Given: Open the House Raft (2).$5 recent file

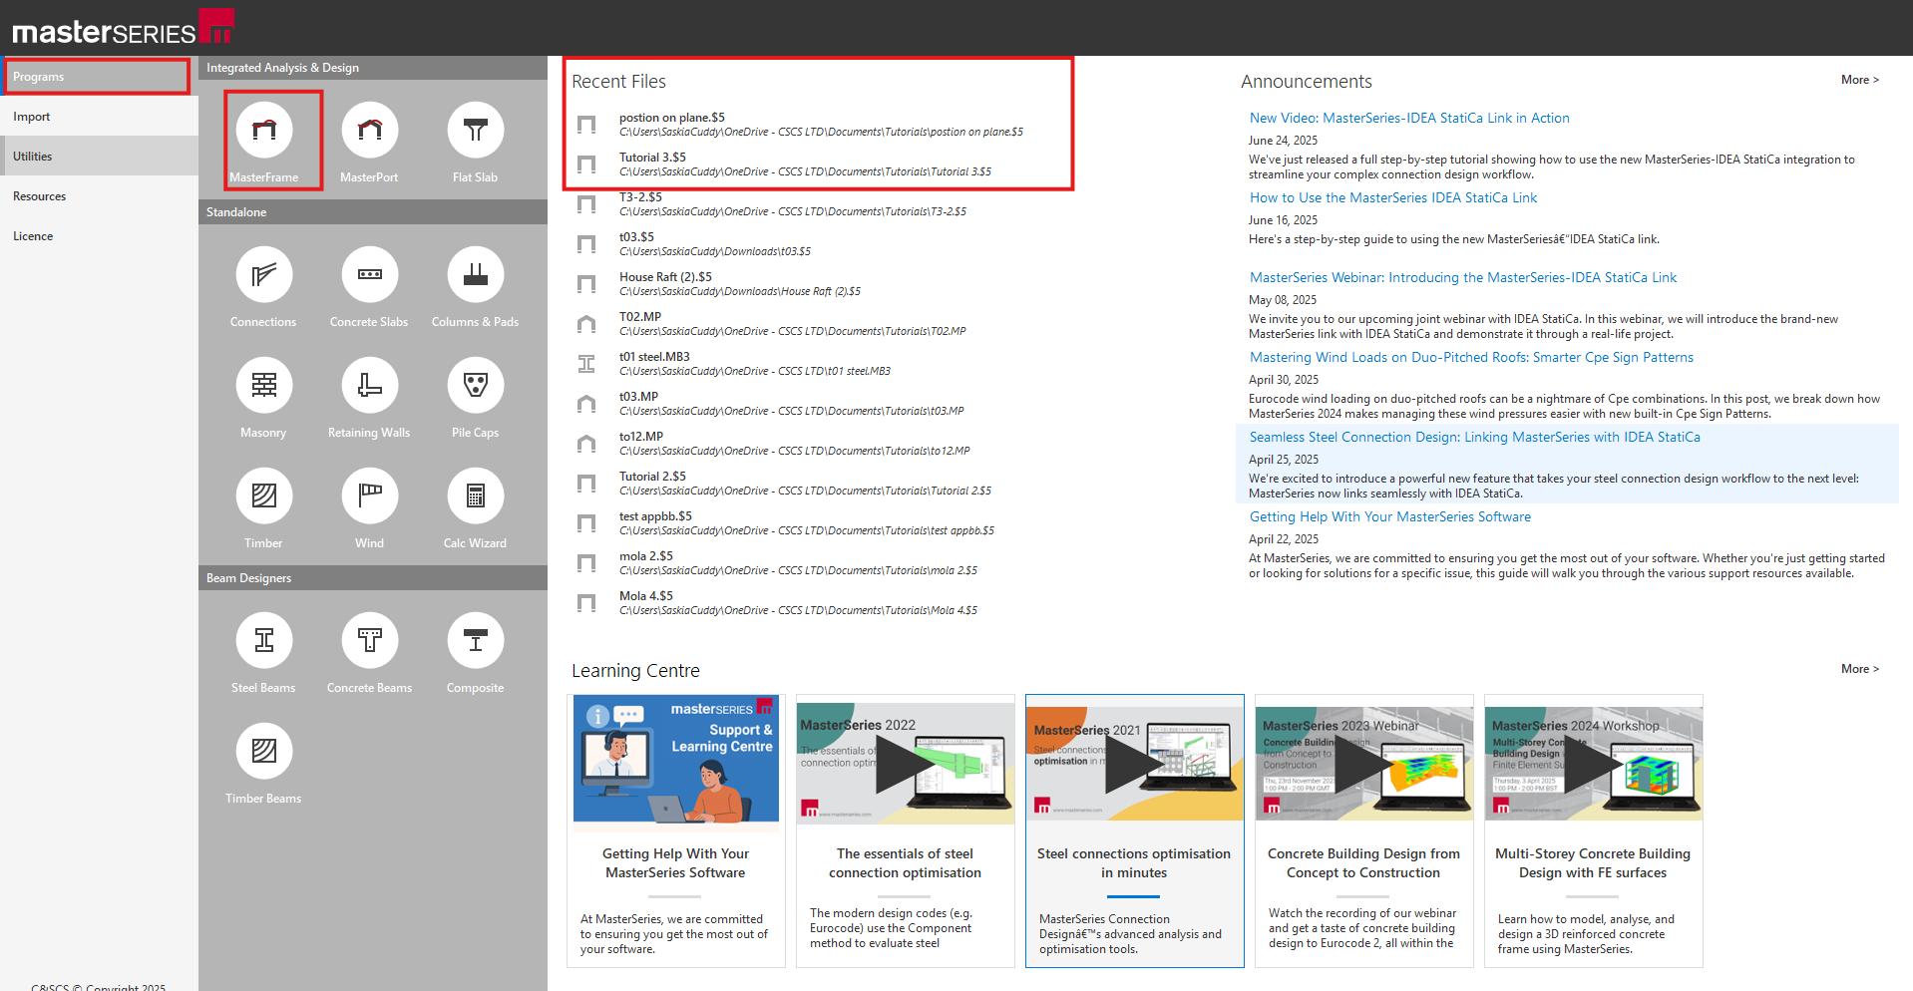Looking at the screenshot, I should point(665,277).
